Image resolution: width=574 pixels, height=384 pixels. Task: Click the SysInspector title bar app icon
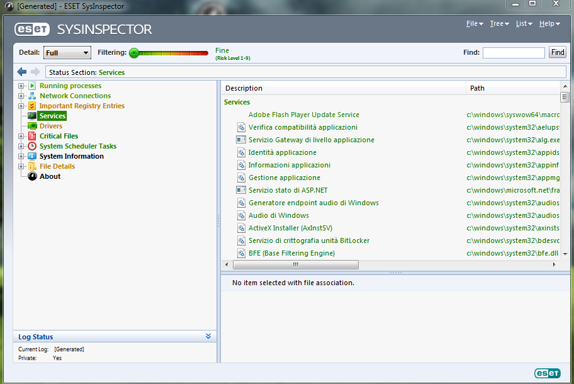coord(9,6)
